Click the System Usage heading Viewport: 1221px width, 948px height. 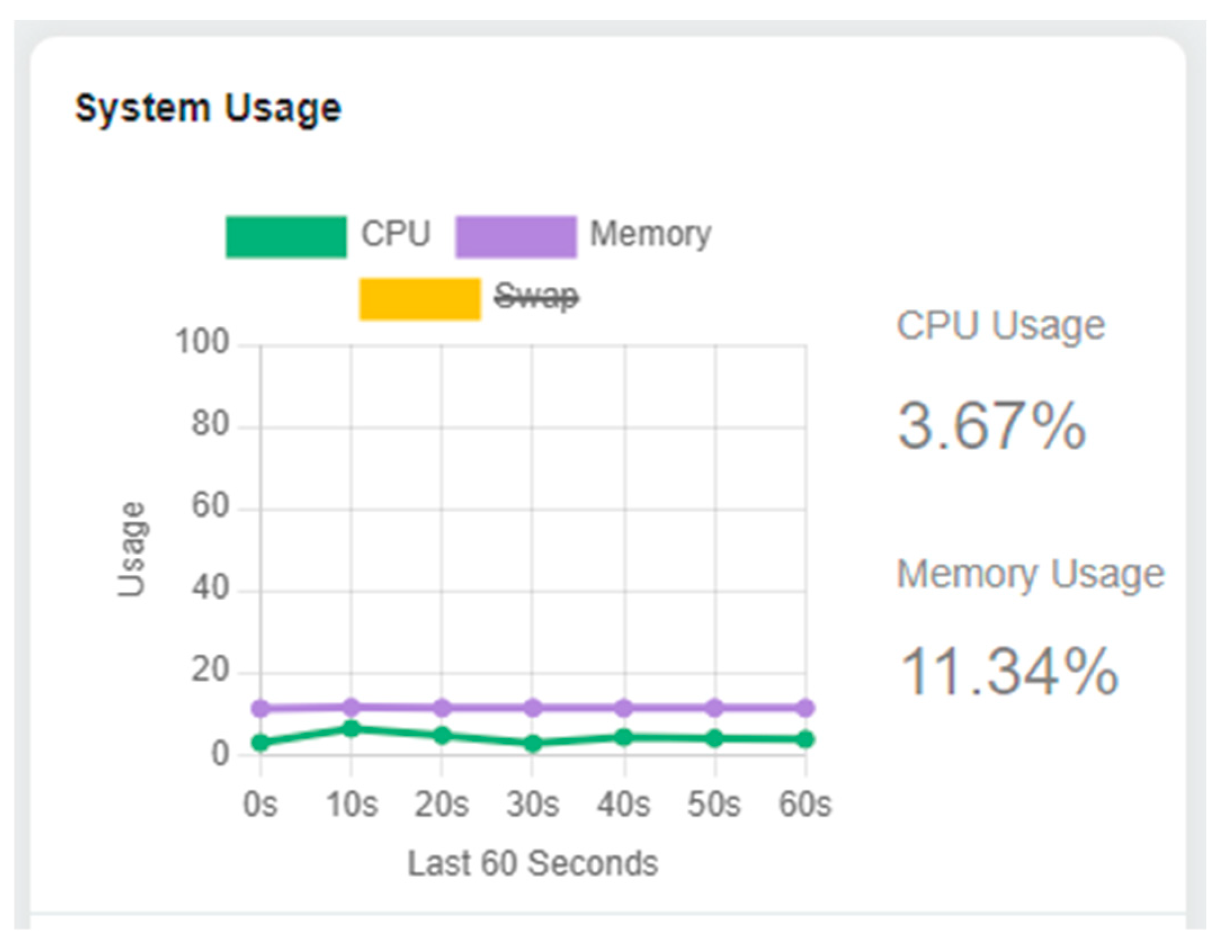(x=208, y=108)
